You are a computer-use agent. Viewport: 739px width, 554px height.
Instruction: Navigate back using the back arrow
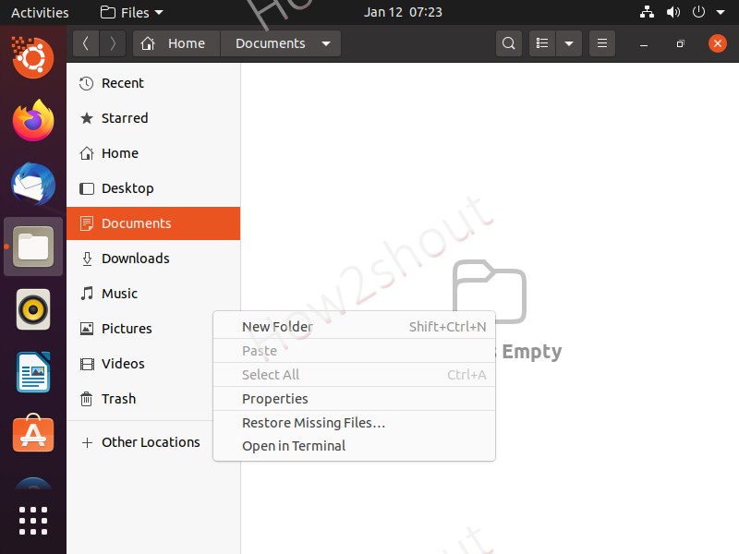(x=85, y=43)
